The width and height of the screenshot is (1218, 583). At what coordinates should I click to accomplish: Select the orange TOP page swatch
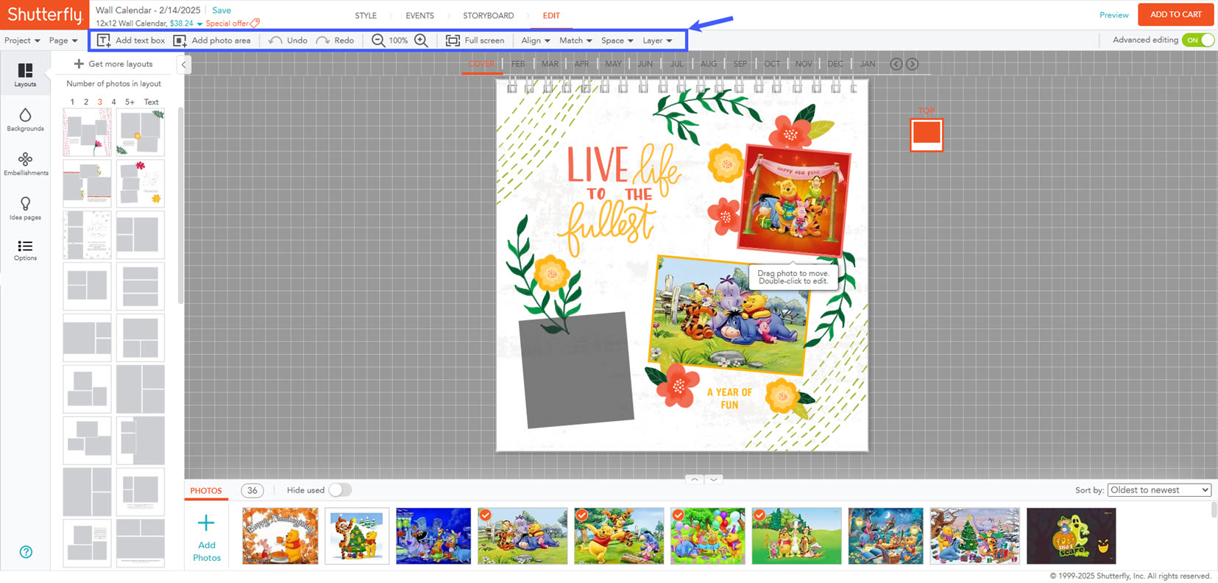pos(926,134)
